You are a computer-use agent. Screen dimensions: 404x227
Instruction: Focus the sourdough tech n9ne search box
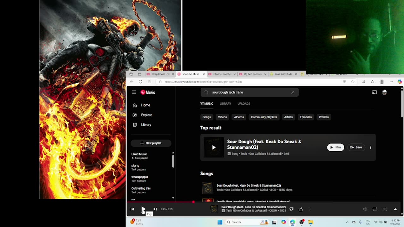tap(249, 92)
